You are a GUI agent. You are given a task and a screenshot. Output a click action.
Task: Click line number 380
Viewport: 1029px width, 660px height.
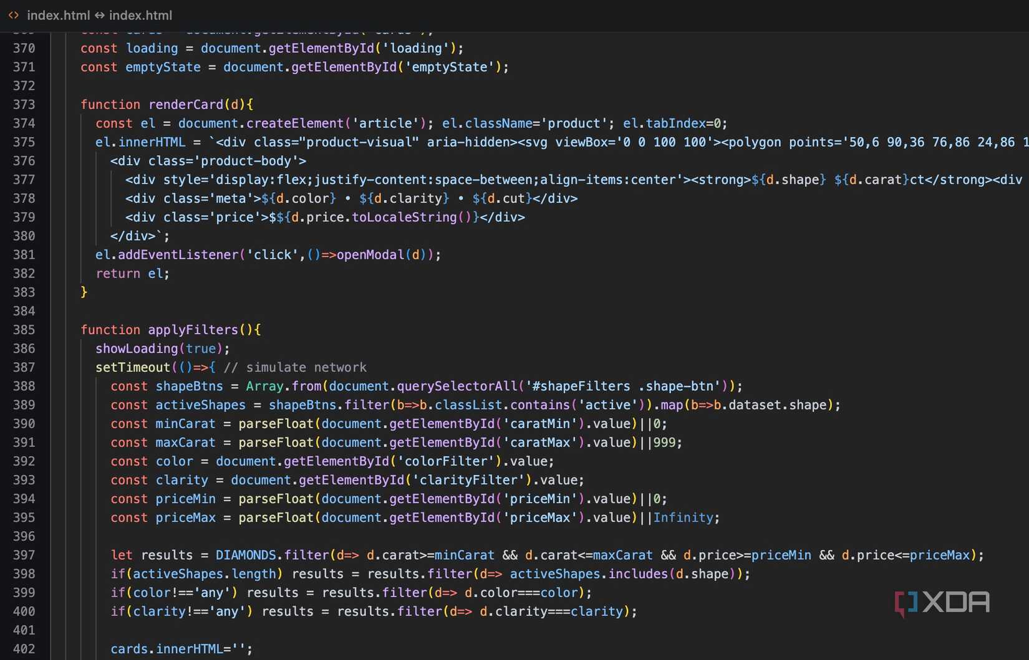tap(24, 236)
